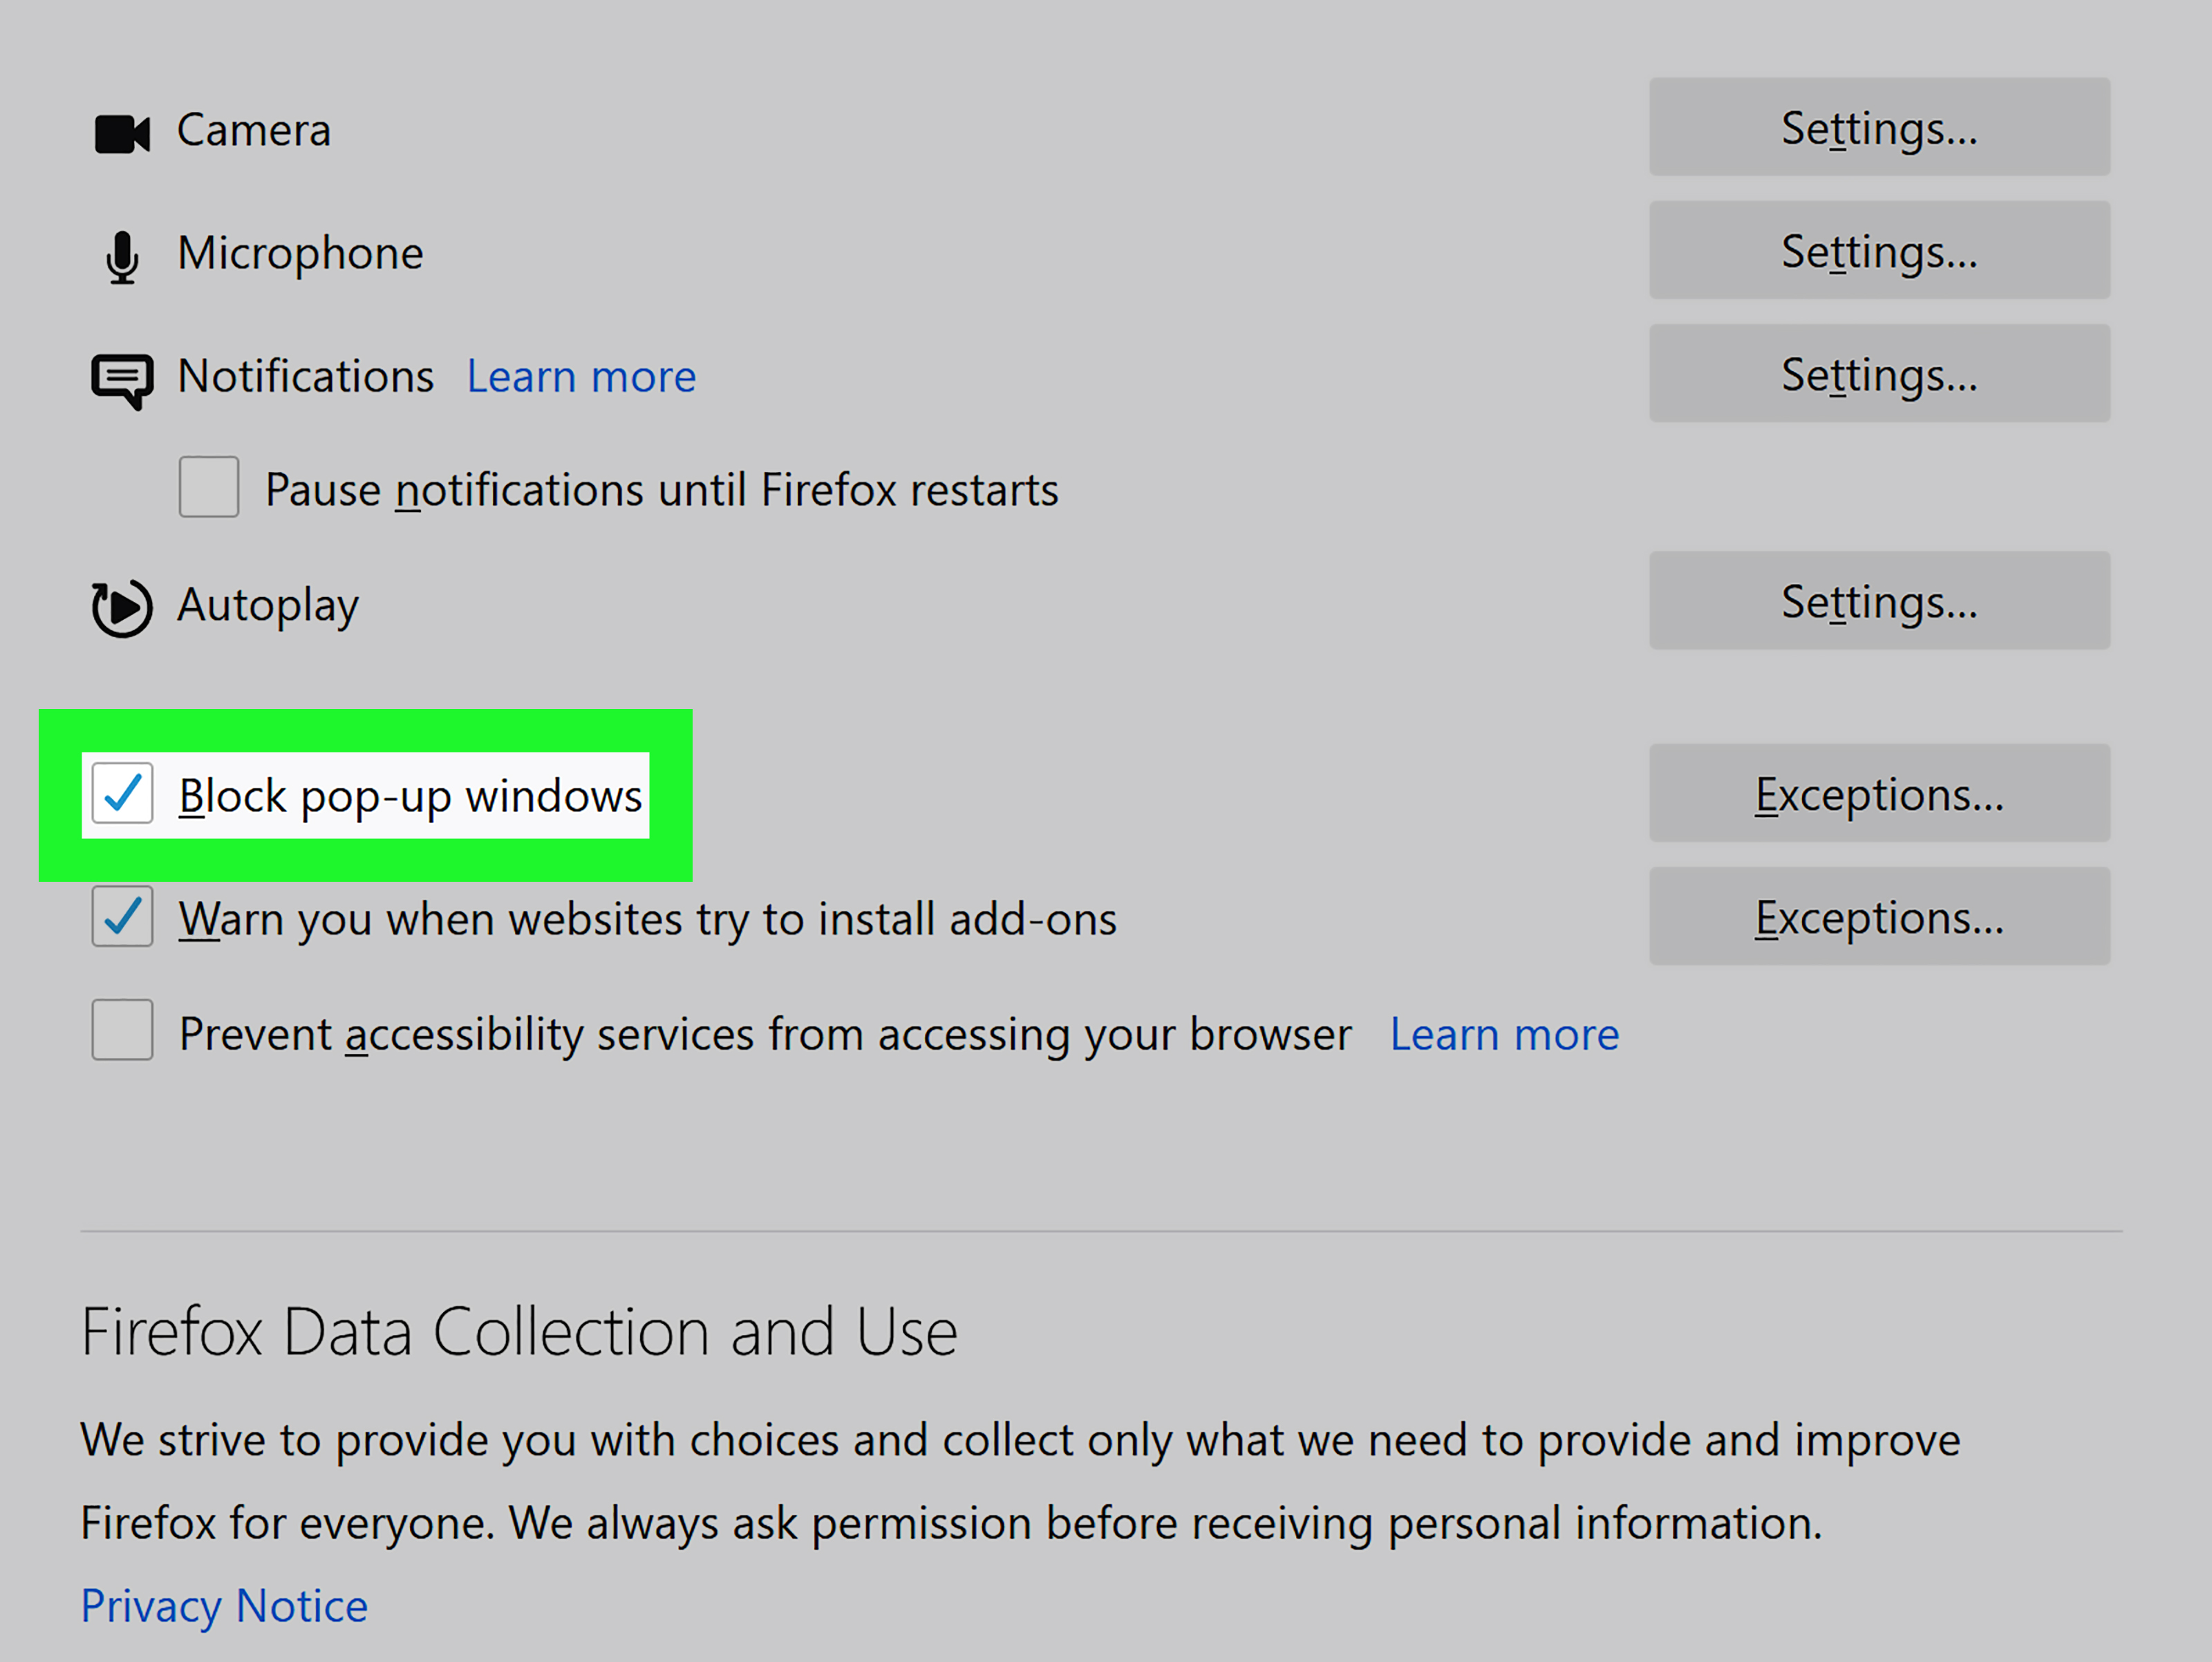The width and height of the screenshot is (2212, 1662).
Task: Open Microphone permission Settings
Action: pyautogui.click(x=1878, y=250)
